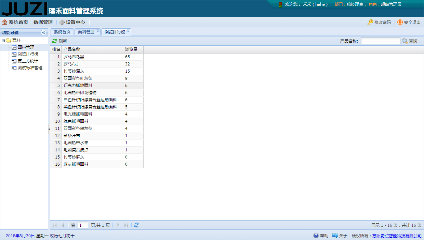
Task: Select the row 双面彩条红灰条
Action: (x=97, y=78)
